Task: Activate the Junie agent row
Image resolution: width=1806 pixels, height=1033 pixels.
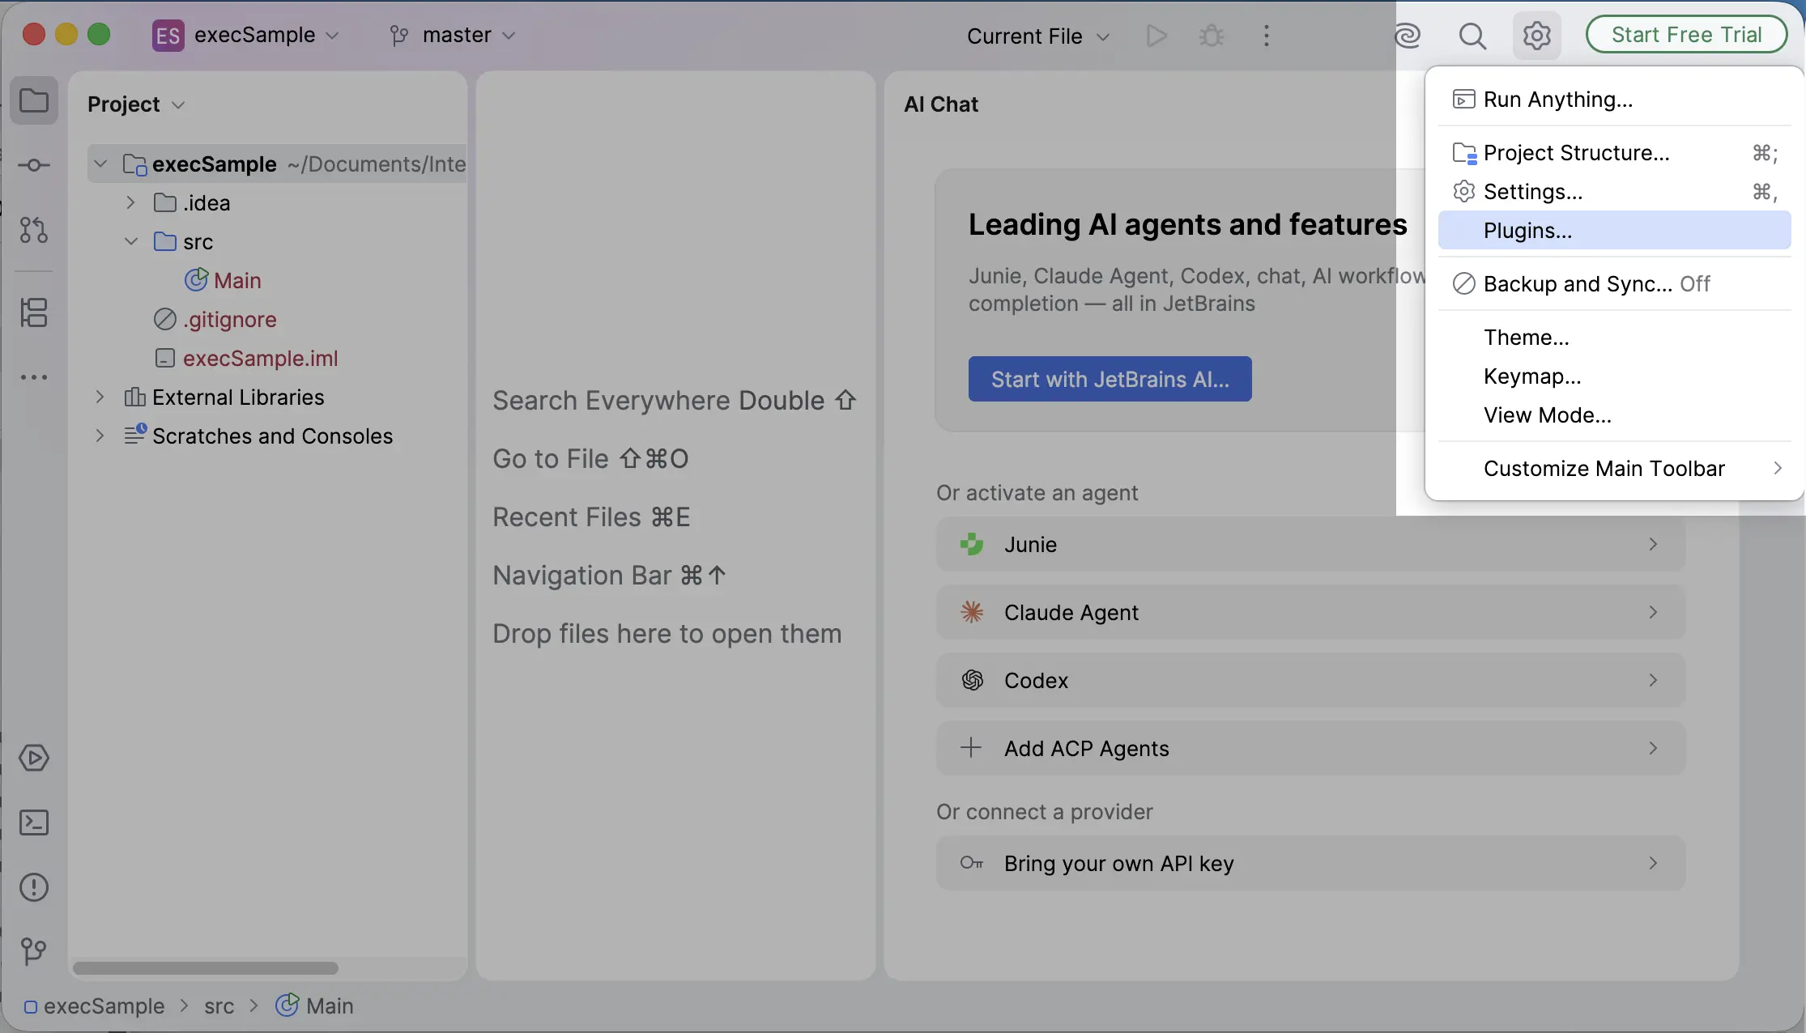Action: click(1310, 544)
